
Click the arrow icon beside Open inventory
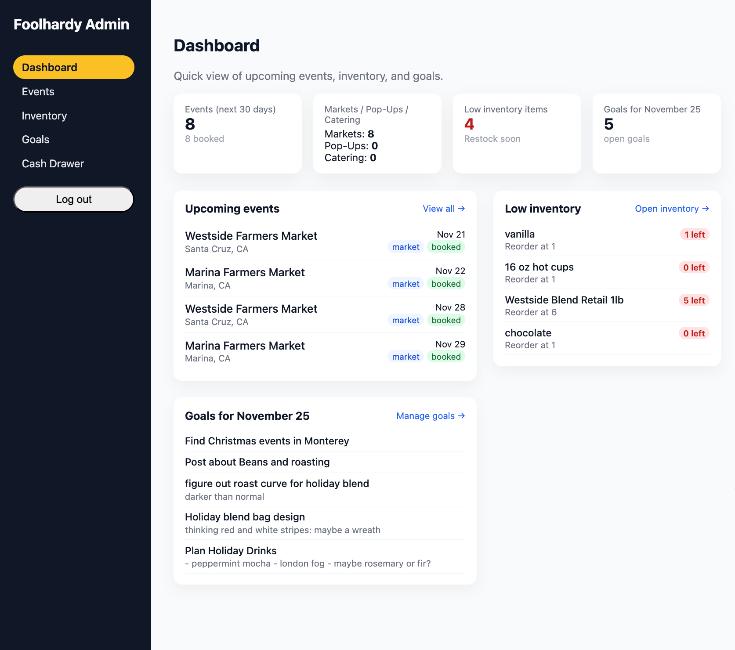706,209
